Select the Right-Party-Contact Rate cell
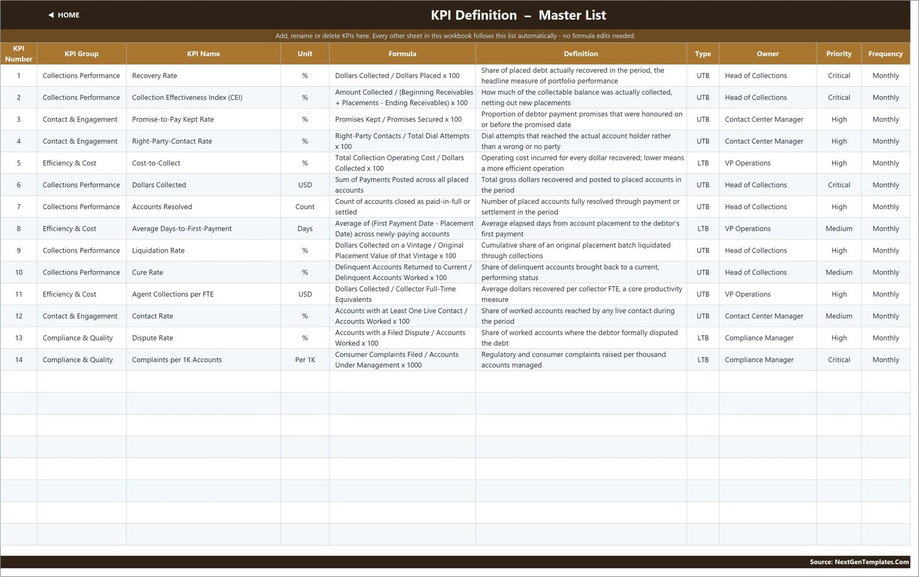 203,141
